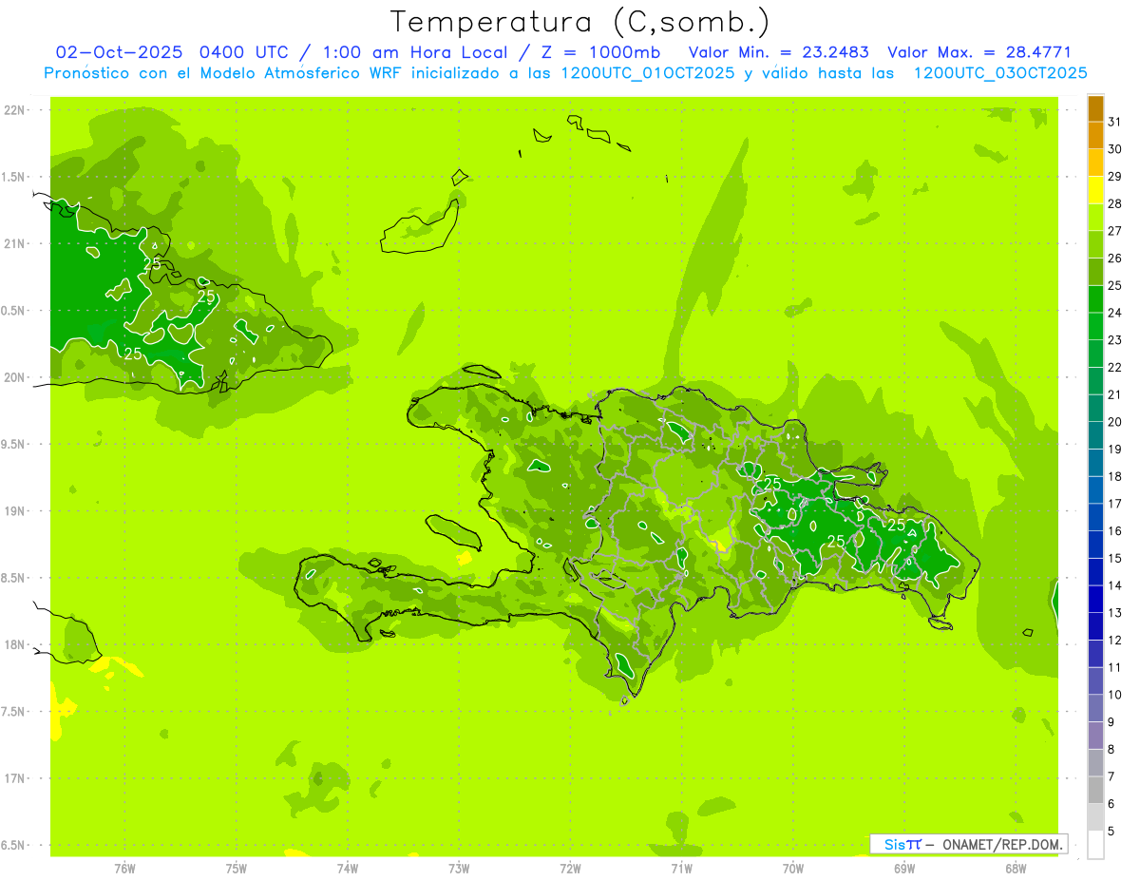Click the 15 label on the color scale

pyautogui.click(x=1114, y=558)
